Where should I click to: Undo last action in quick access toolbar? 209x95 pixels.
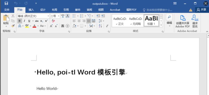[x=16, y=3]
